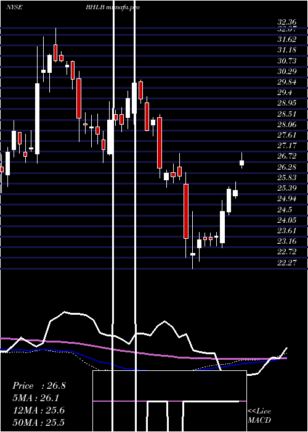Screen dimensions: 308x432
Task: Click the 23.61 price axis label
Action: pyautogui.click(x=287, y=231)
